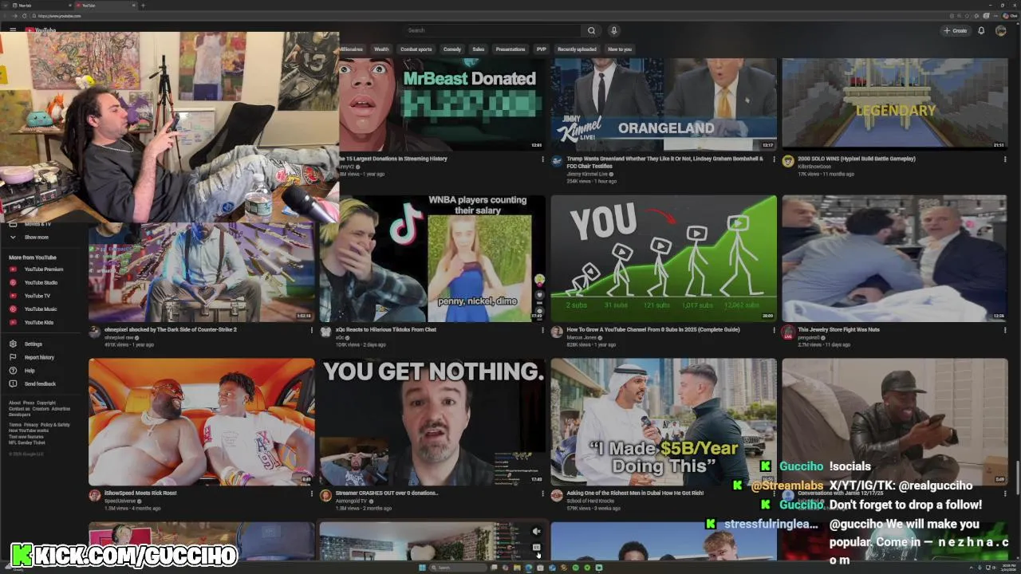The height and width of the screenshot is (574, 1021).
Task: Open the account avatar menu
Action: 1001,30
